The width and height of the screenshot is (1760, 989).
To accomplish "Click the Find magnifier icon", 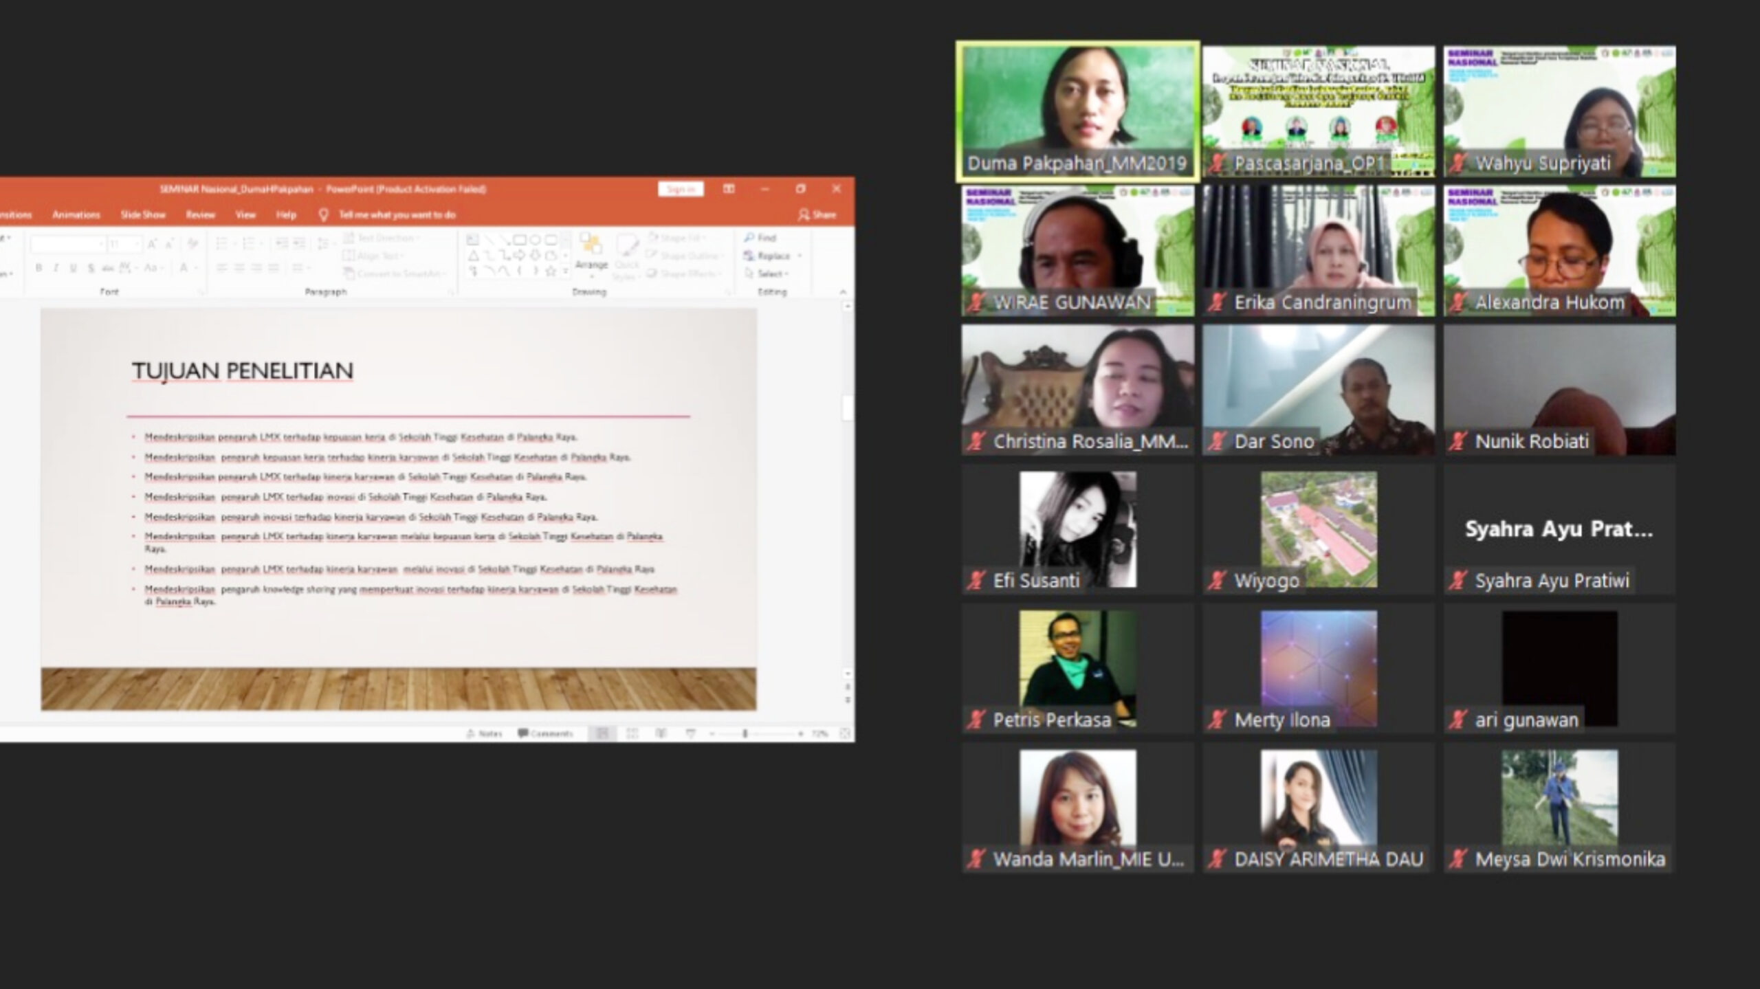I will (x=749, y=238).
